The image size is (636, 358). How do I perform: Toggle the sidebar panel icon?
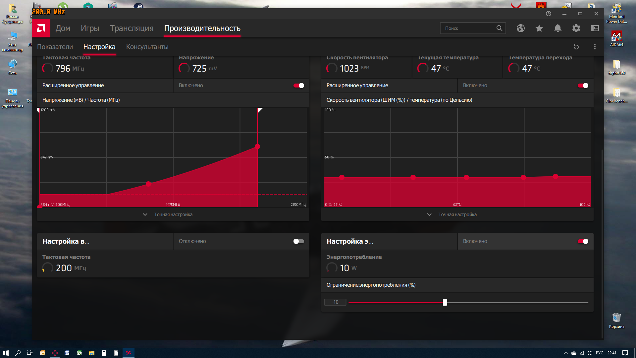pos(595,28)
